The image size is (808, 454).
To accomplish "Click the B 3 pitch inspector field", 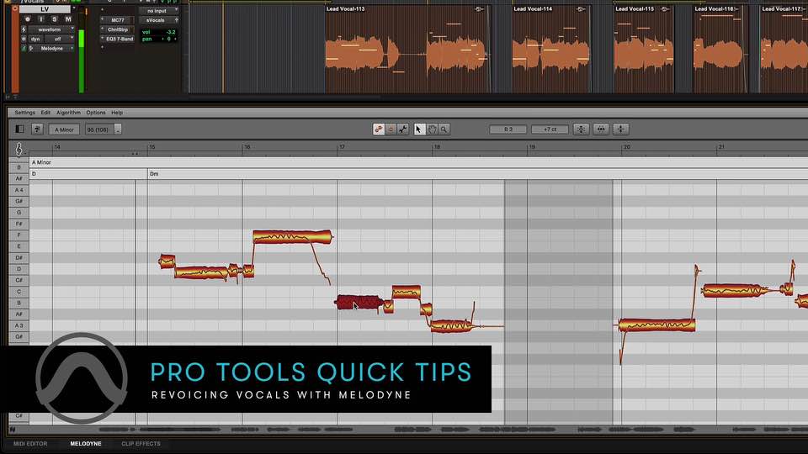I will click(x=508, y=129).
